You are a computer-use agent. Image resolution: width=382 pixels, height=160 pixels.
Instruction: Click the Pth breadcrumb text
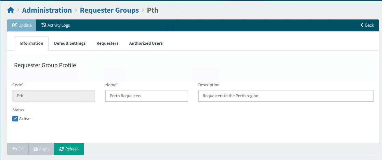pyautogui.click(x=153, y=10)
